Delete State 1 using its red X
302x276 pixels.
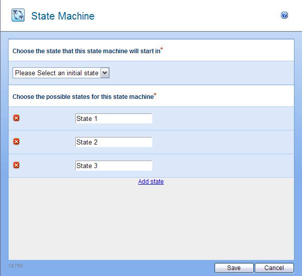coord(16,118)
